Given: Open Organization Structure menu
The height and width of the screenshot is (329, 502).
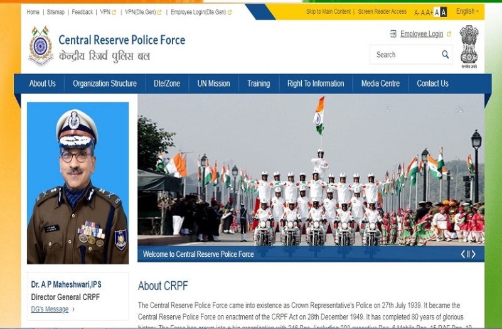Looking at the screenshot, I should (x=105, y=84).
